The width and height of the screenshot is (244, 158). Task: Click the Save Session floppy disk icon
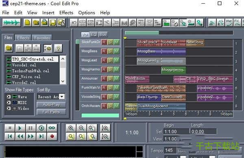(x=52, y=23)
